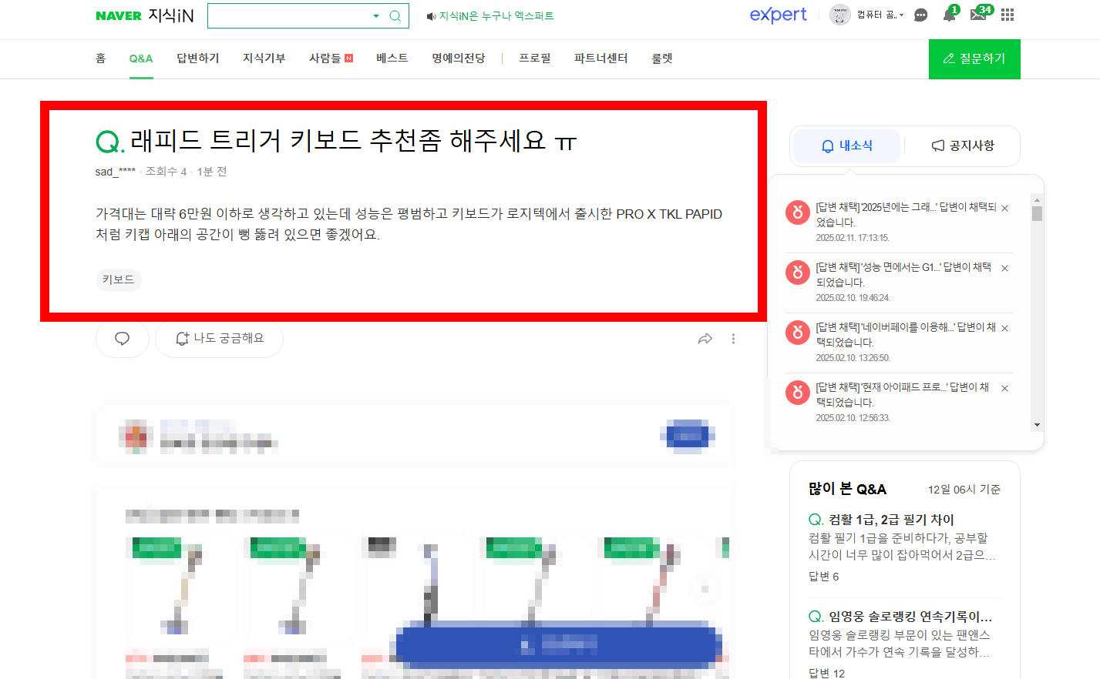Expand the search box dropdown arrow

[376, 15]
